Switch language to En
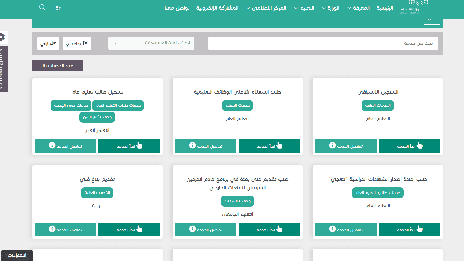This screenshot has height=261, width=464. pos(58,8)
